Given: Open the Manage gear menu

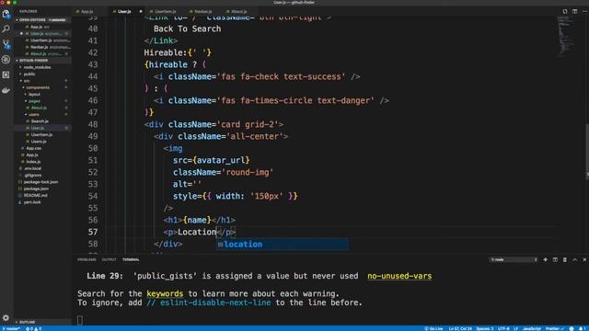Looking at the screenshot, I should [x=6, y=318].
